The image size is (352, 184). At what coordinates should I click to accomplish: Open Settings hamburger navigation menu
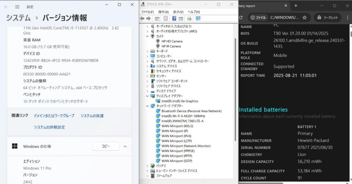coord(17,7)
